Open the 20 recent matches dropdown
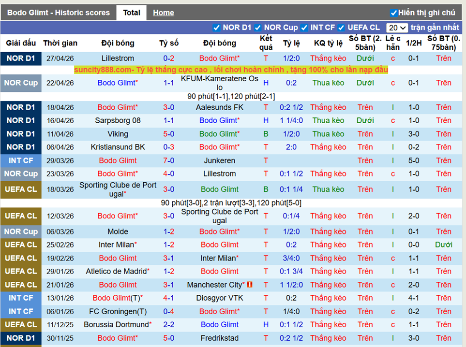Screen dimensions: 466x347 pyautogui.click(x=397, y=28)
